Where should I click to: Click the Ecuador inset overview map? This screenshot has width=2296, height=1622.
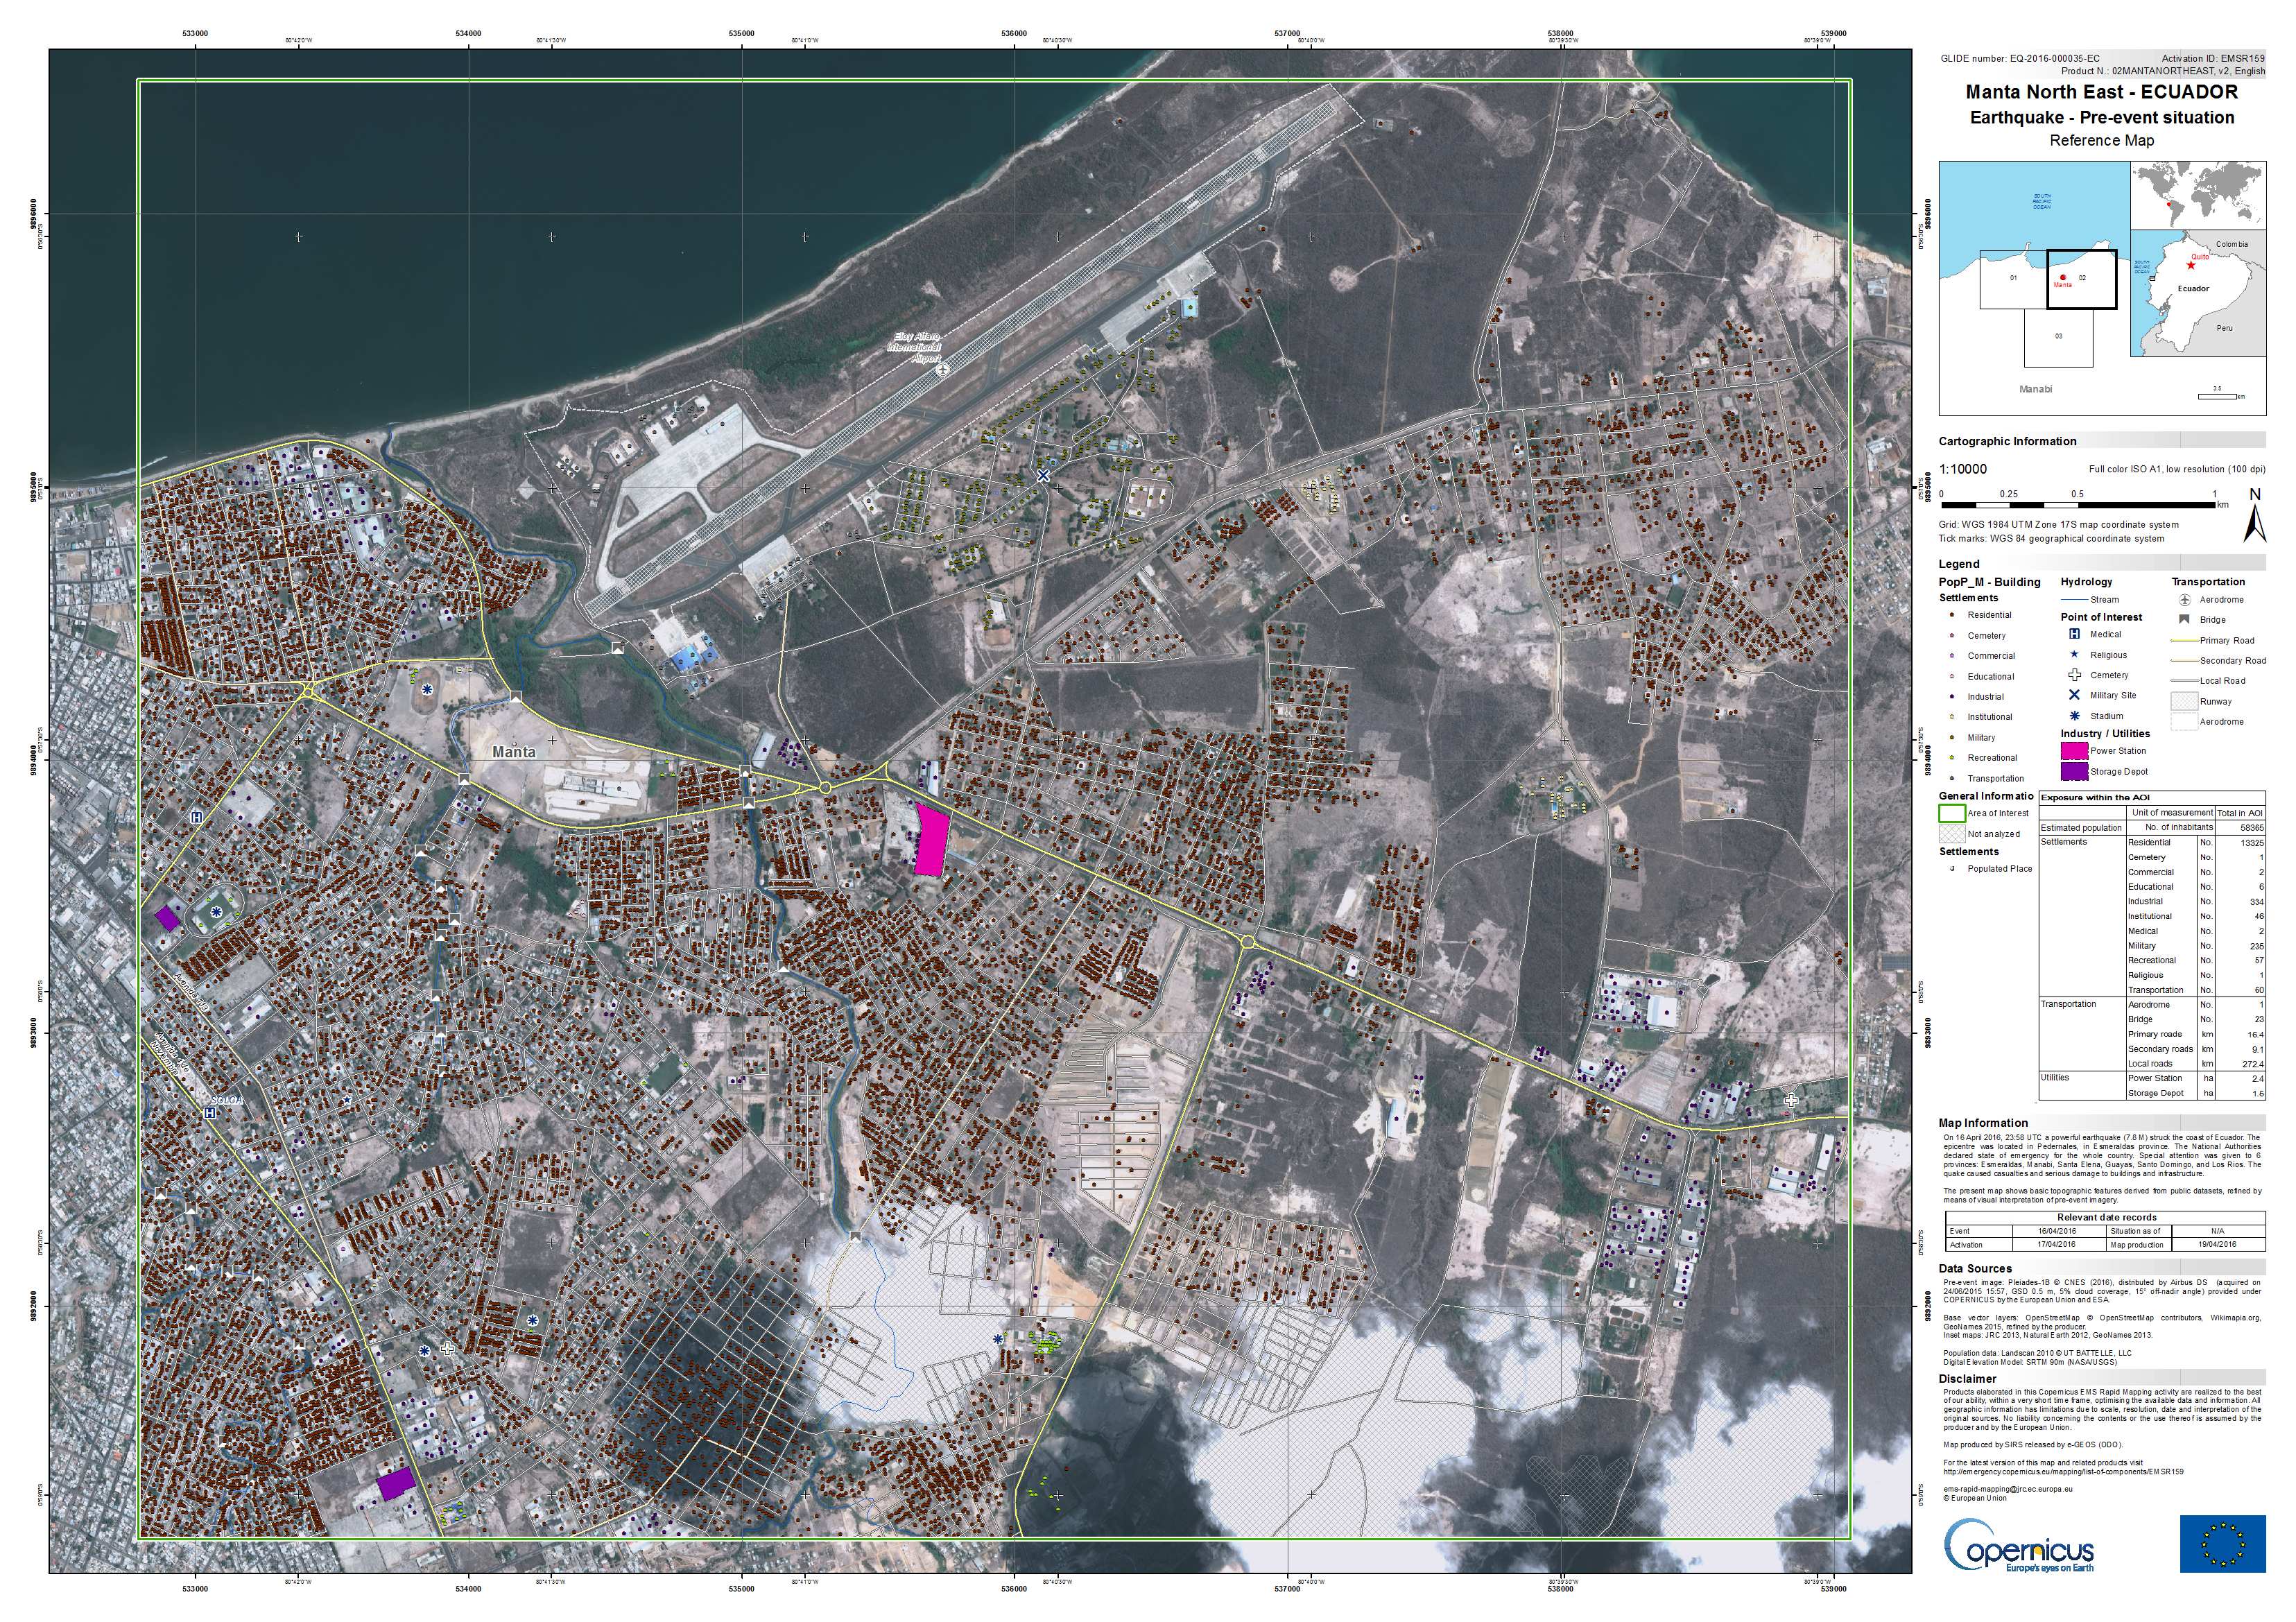point(2196,291)
